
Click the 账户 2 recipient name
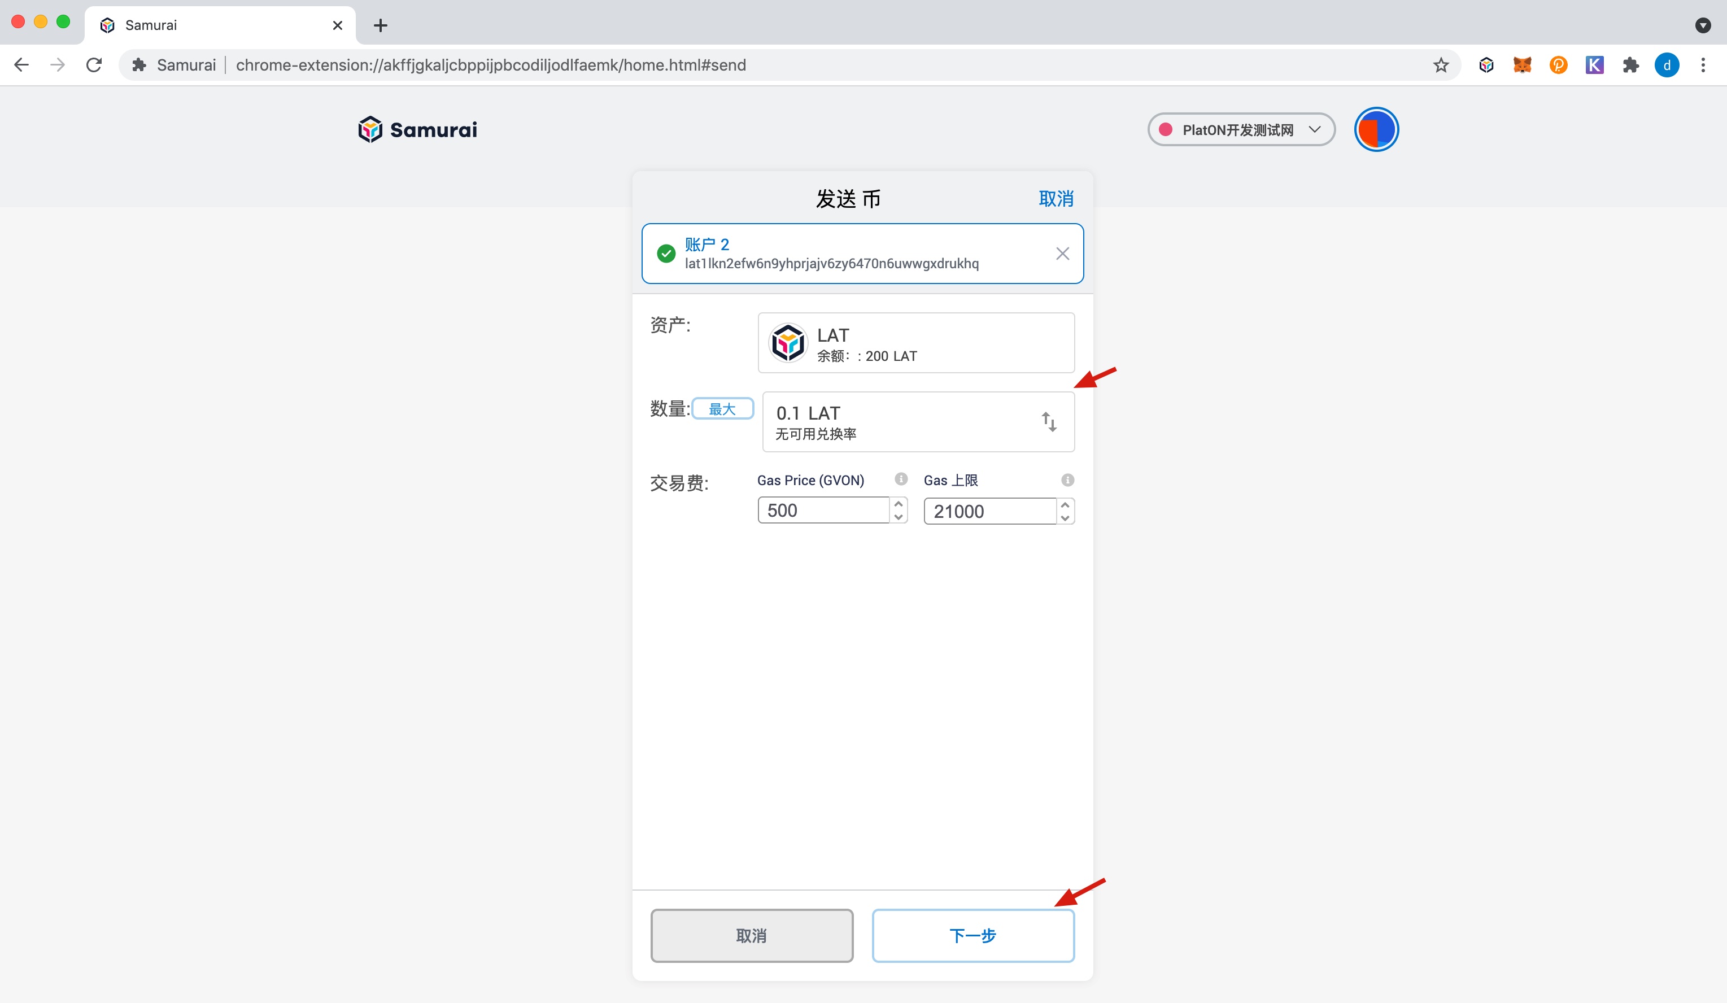coord(706,245)
